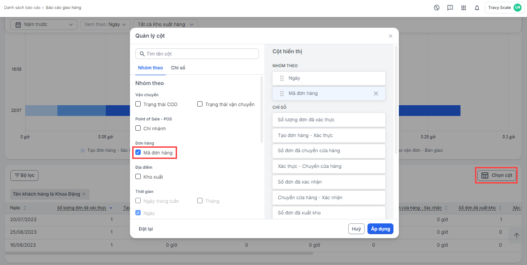
Task: Close the Quản lý cột dialog
Action: point(390,36)
